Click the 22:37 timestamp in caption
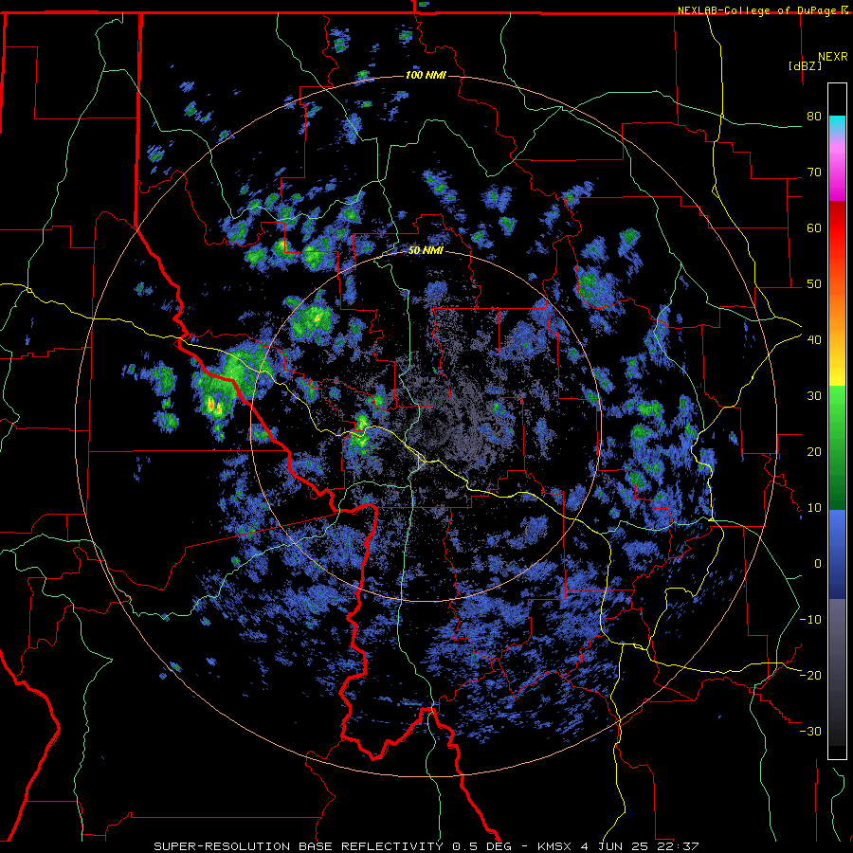This screenshot has width=853, height=853. tap(680, 846)
